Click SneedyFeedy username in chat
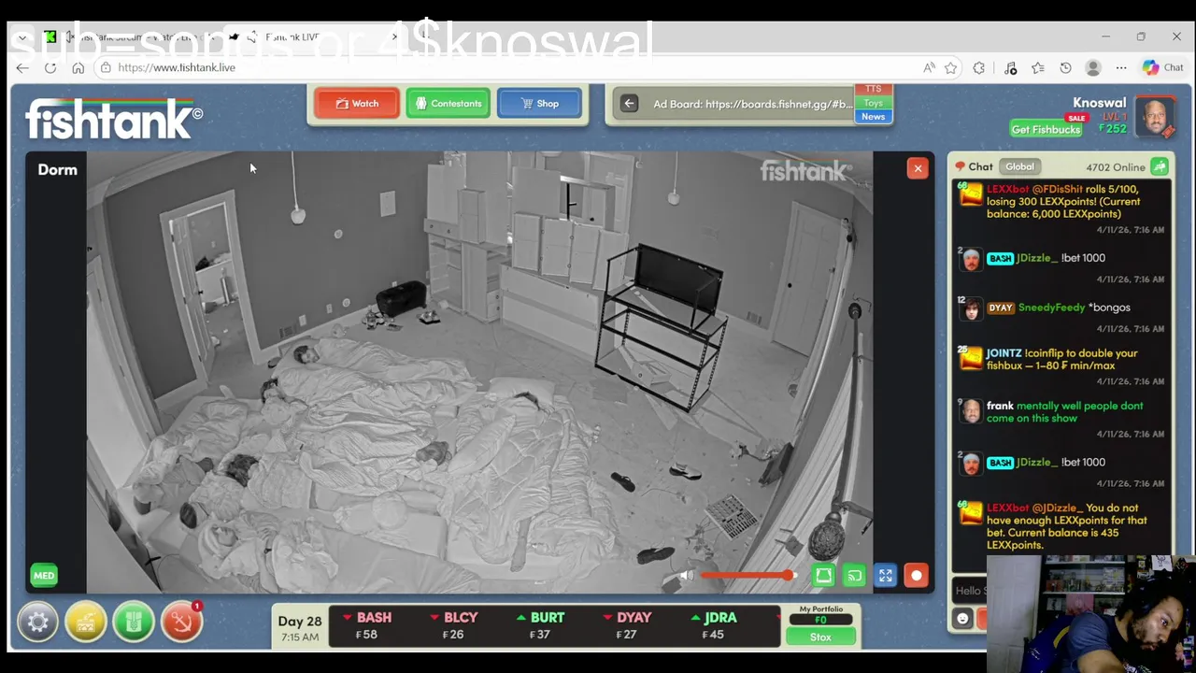1196x673 pixels. tap(1051, 308)
